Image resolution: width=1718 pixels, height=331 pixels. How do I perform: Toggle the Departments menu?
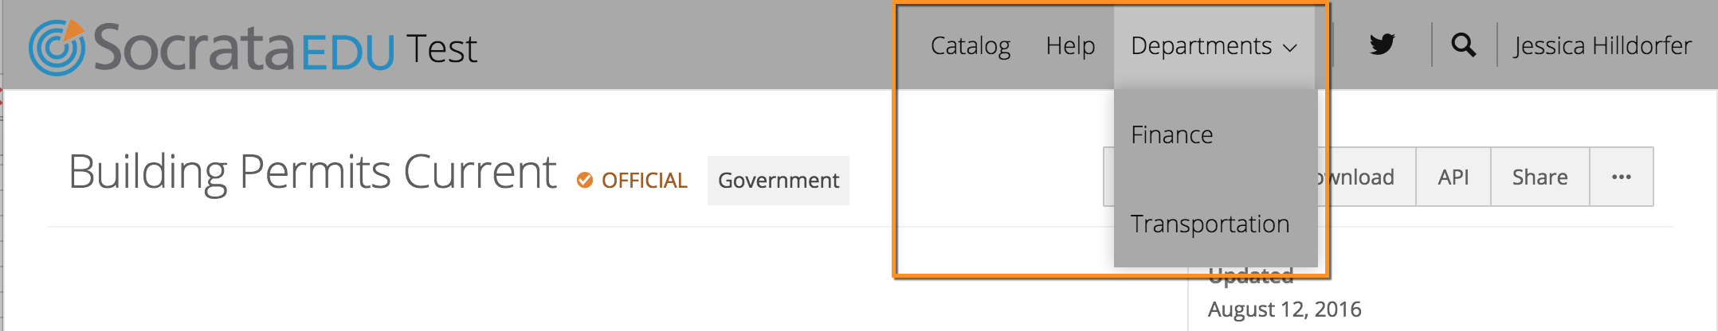(1214, 46)
